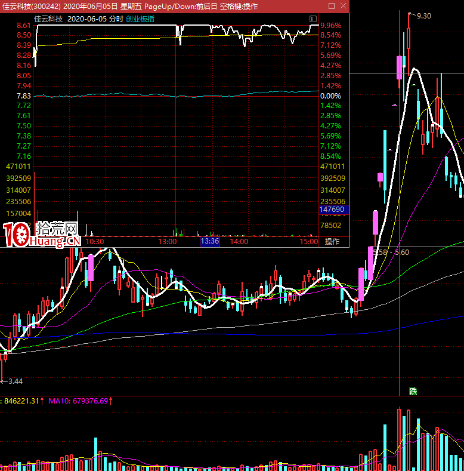Click the 3.44 low price label
Viewport: 464px width, 471px height.
click(x=15, y=381)
